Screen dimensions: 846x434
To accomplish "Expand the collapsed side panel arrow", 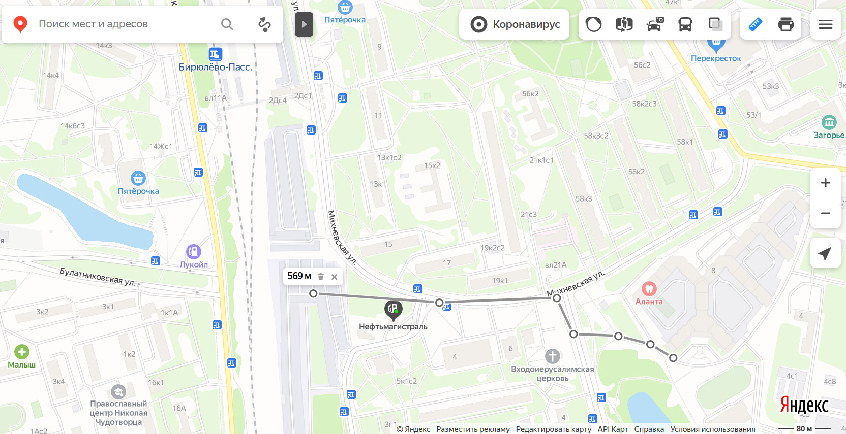I will tap(304, 24).
